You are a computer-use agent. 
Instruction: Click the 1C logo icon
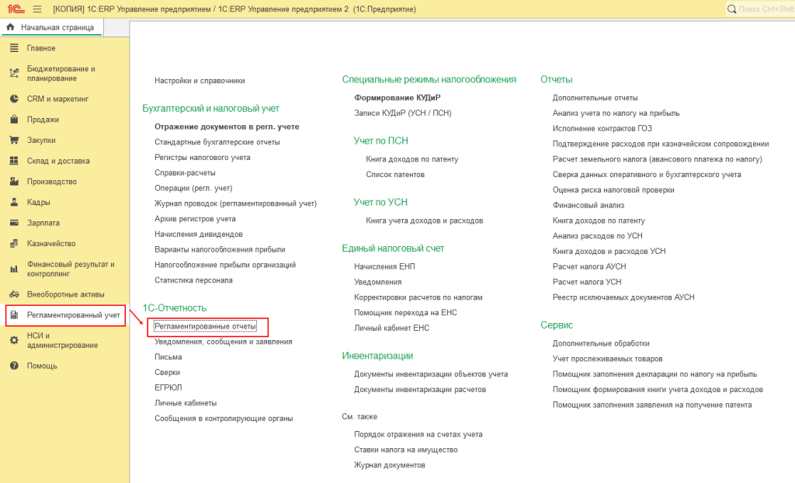click(16, 9)
